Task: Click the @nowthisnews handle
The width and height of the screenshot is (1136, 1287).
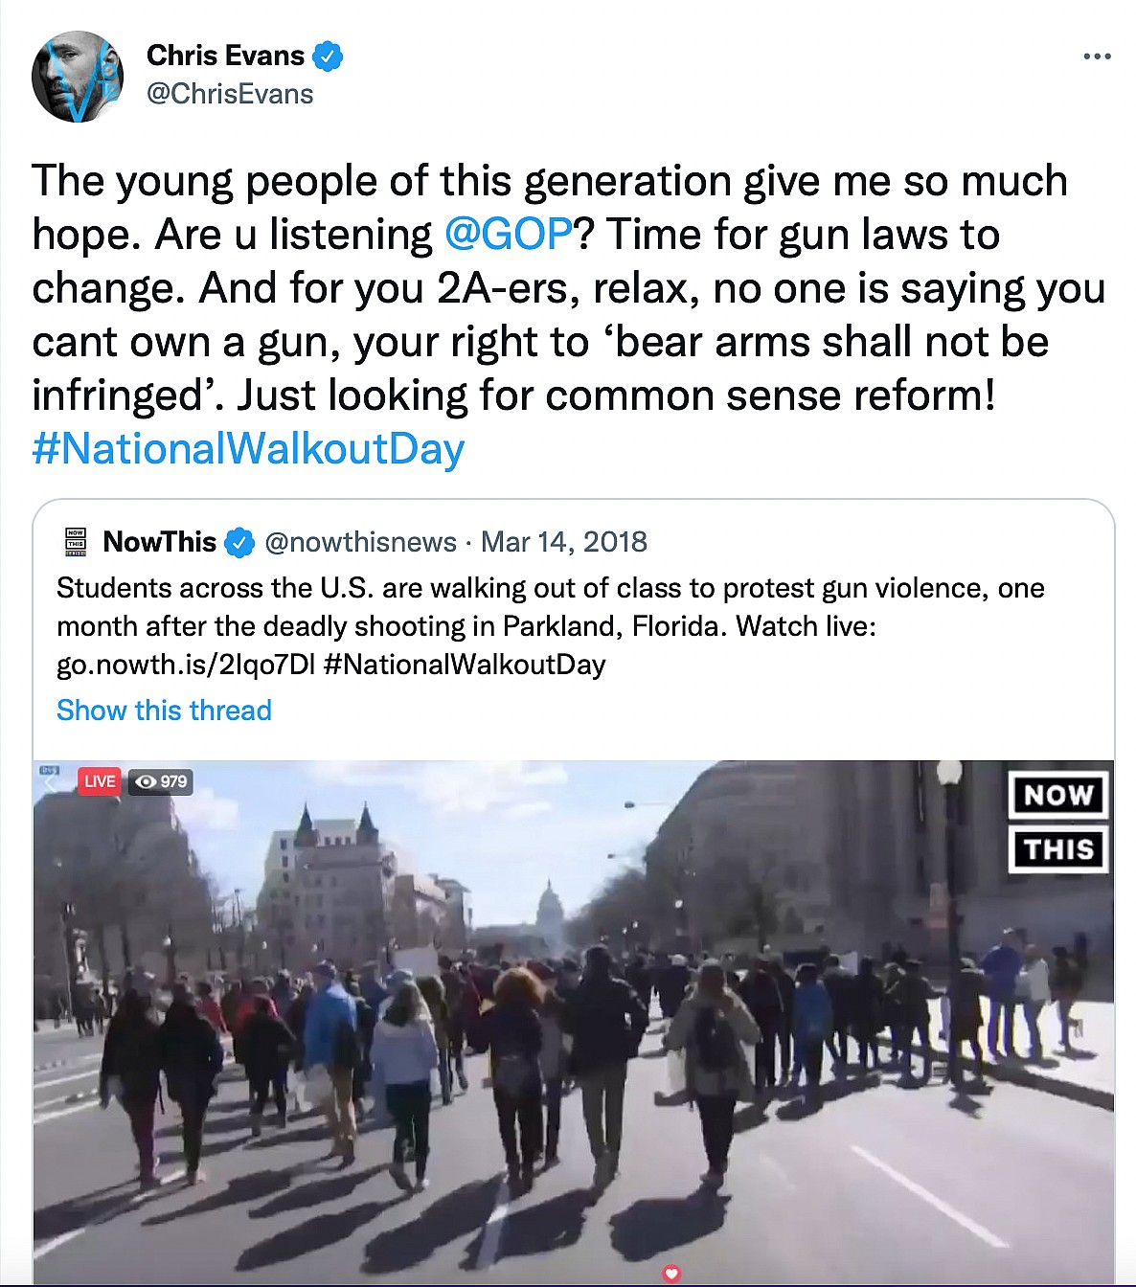Action: tap(360, 542)
